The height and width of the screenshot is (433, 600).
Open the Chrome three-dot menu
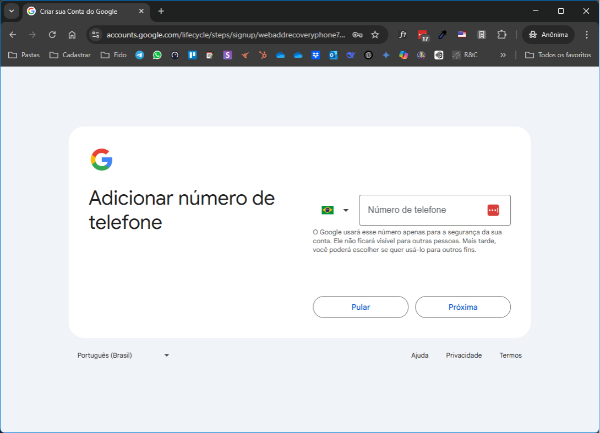tap(586, 35)
